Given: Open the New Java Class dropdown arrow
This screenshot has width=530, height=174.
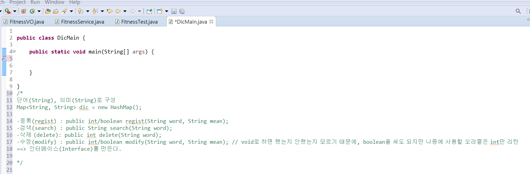Looking at the screenshot, I should point(39,11).
